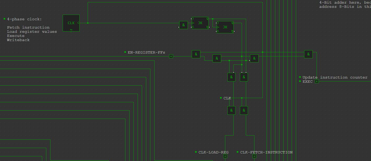The image size is (371, 161).
Task: Click the 'Update instruction counter' label
Action: [335, 78]
